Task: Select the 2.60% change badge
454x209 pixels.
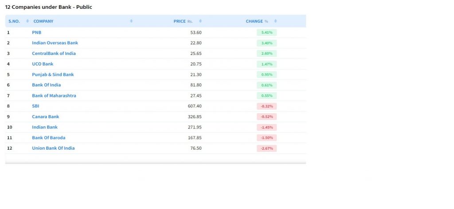Action: coord(266,54)
